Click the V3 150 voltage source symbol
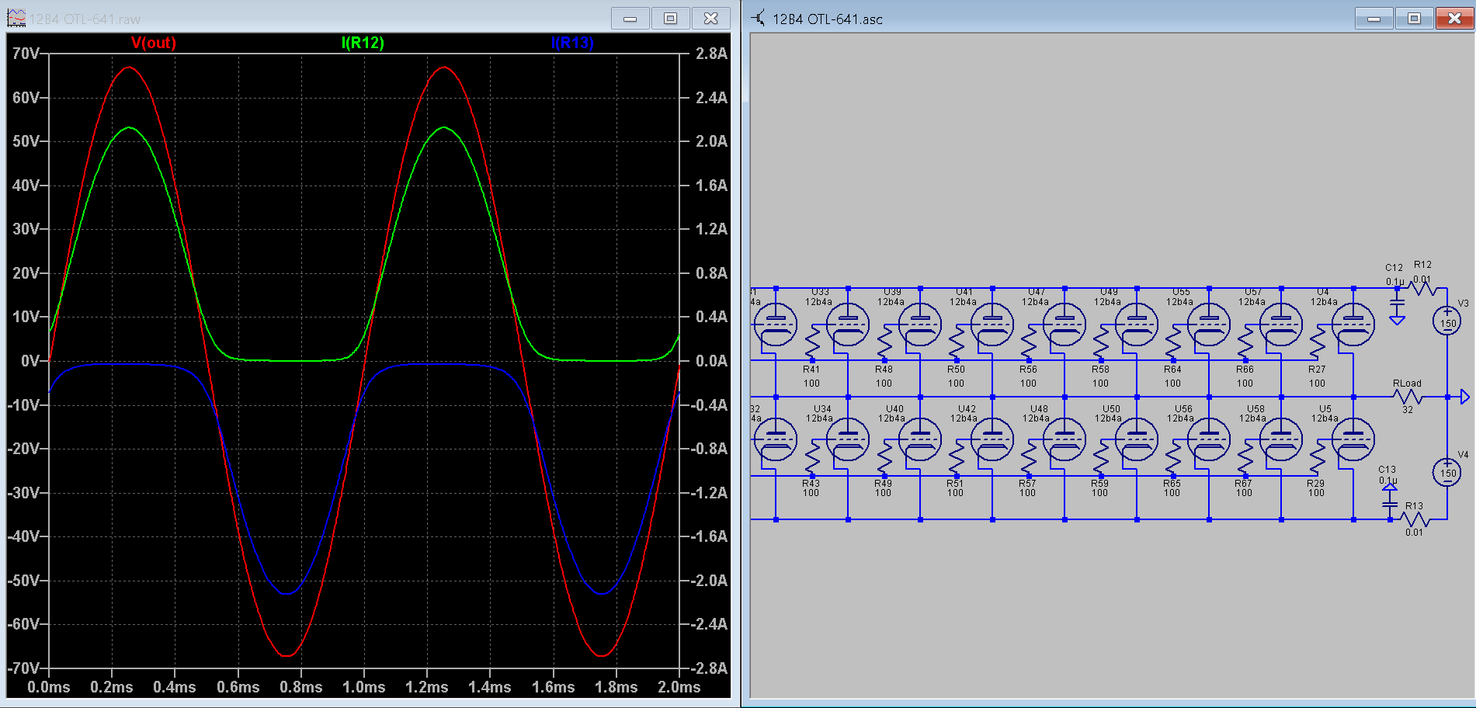This screenshot has height=708, width=1476. [1447, 321]
